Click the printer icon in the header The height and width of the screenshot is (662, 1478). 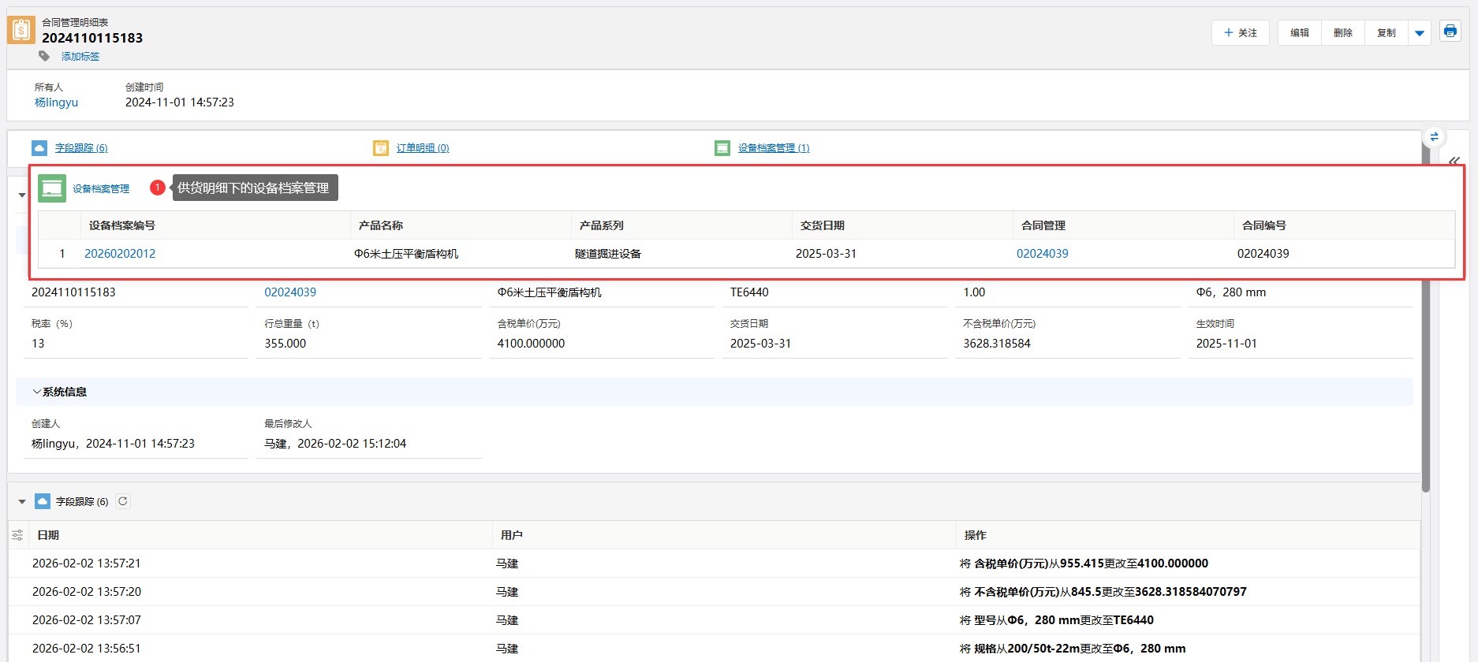1450,32
